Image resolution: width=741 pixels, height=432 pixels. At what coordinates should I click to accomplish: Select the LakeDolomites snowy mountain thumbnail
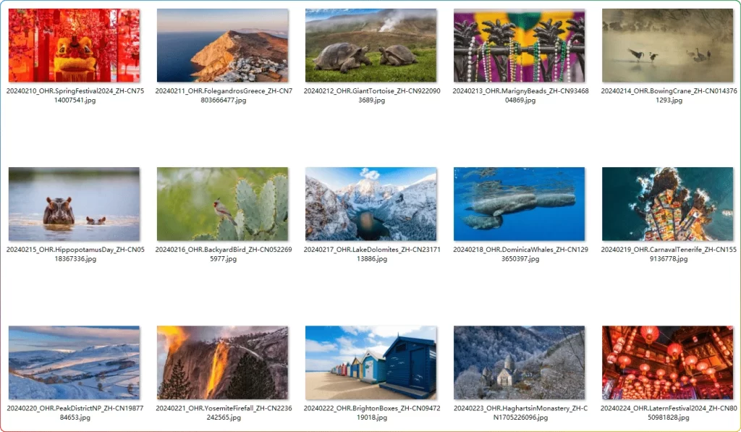[371, 204]
